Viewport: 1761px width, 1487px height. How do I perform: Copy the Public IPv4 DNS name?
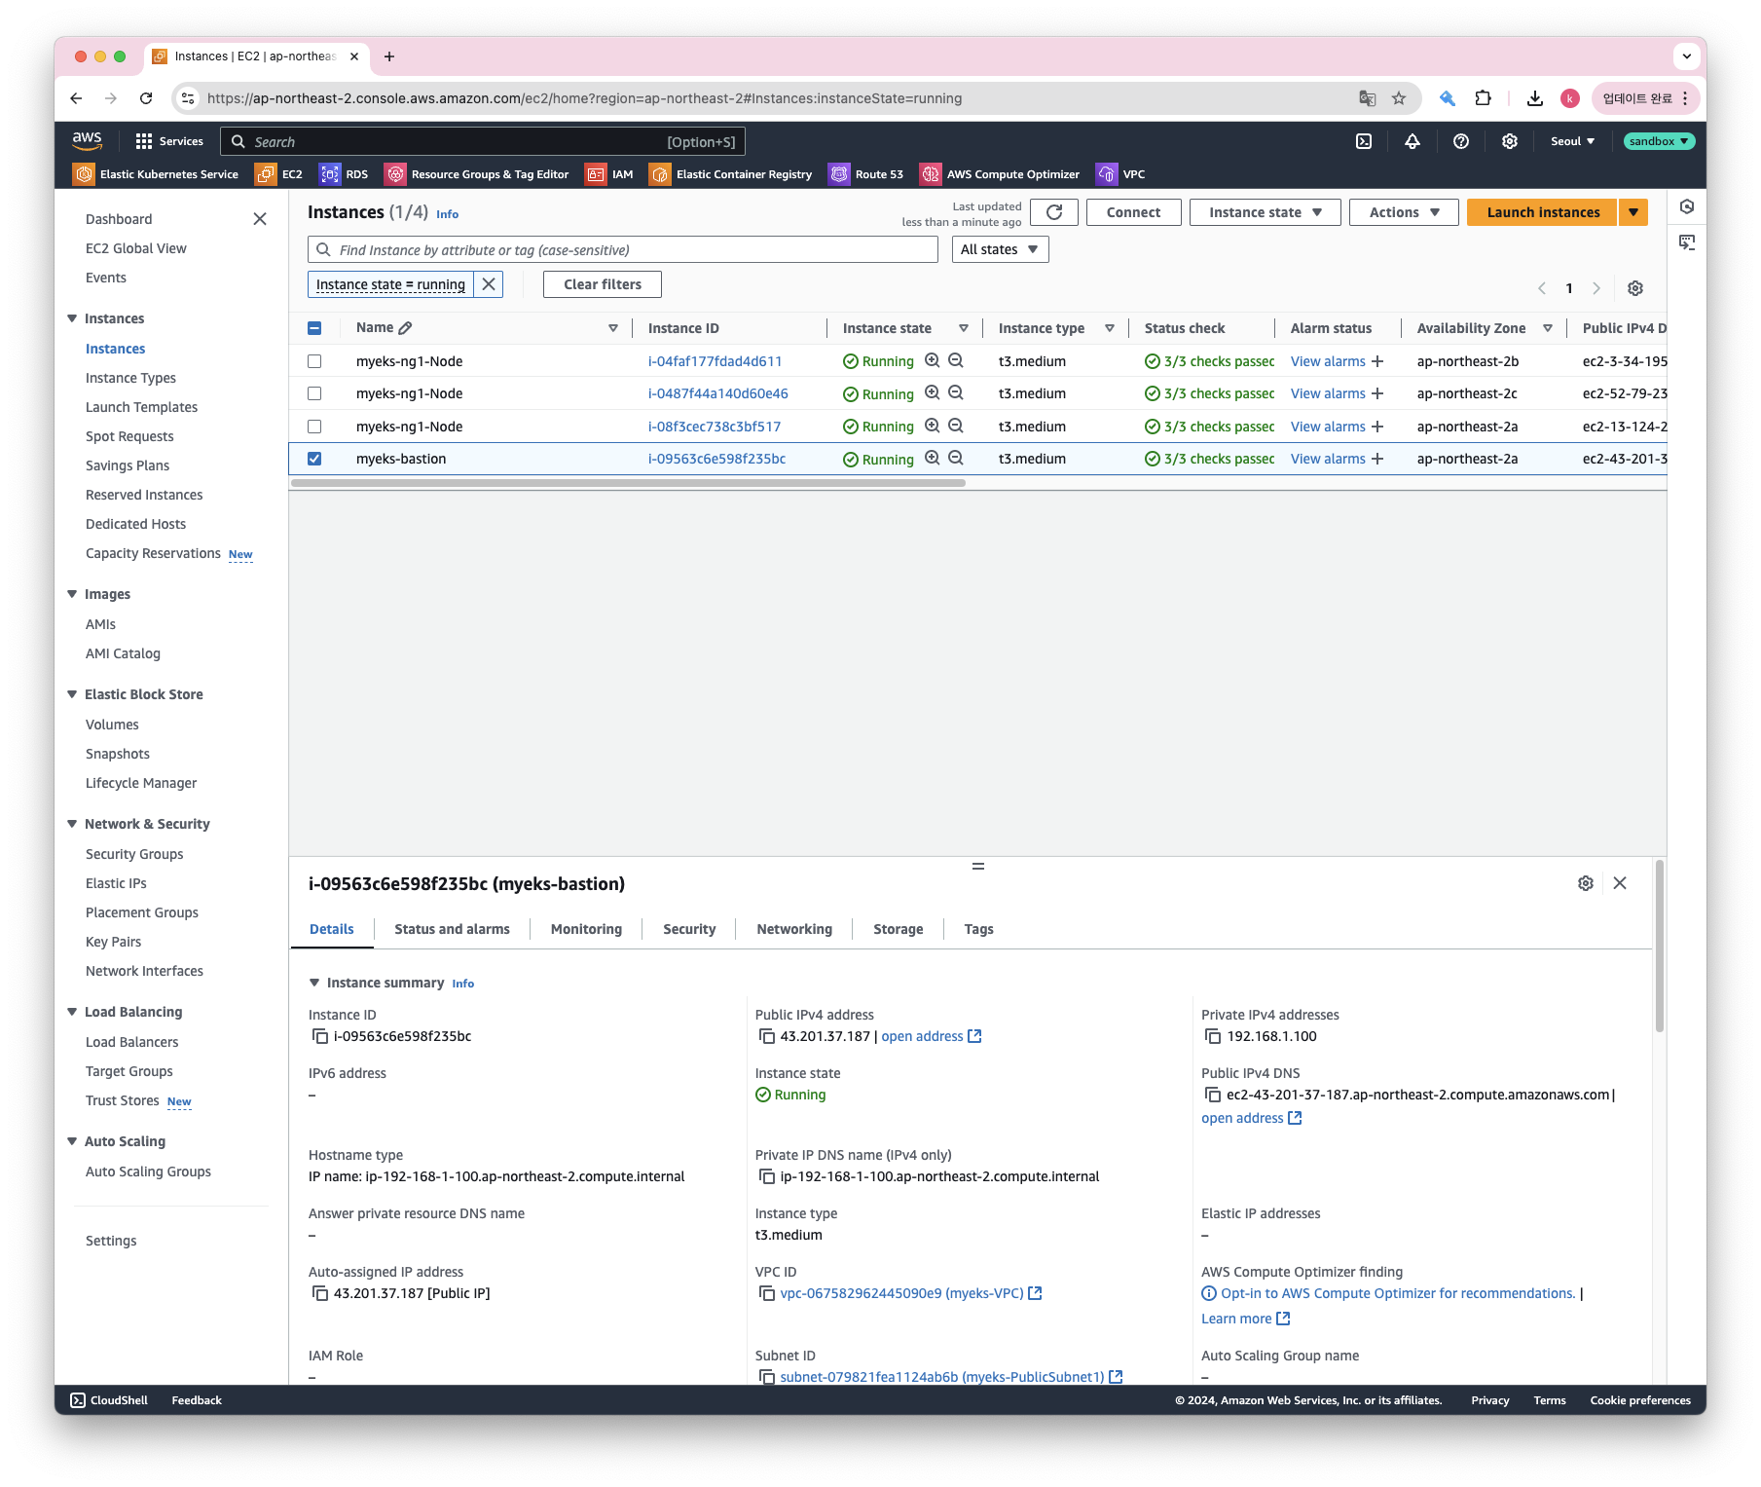[1213, 1095]
